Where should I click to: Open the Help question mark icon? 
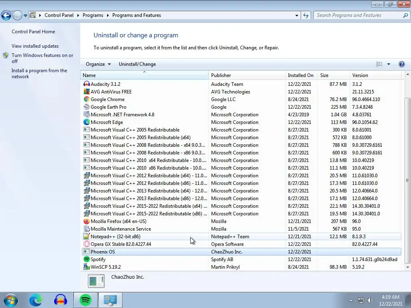401,64
